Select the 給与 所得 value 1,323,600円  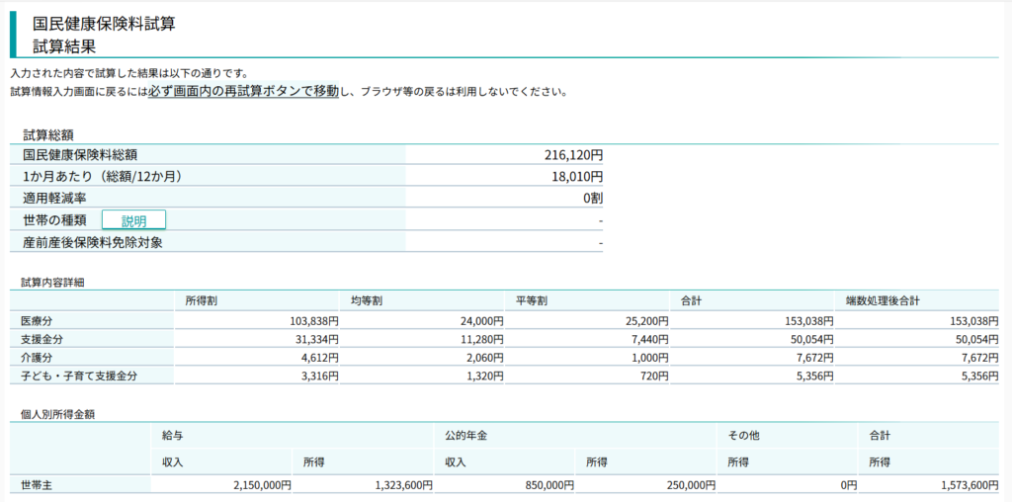403,484
